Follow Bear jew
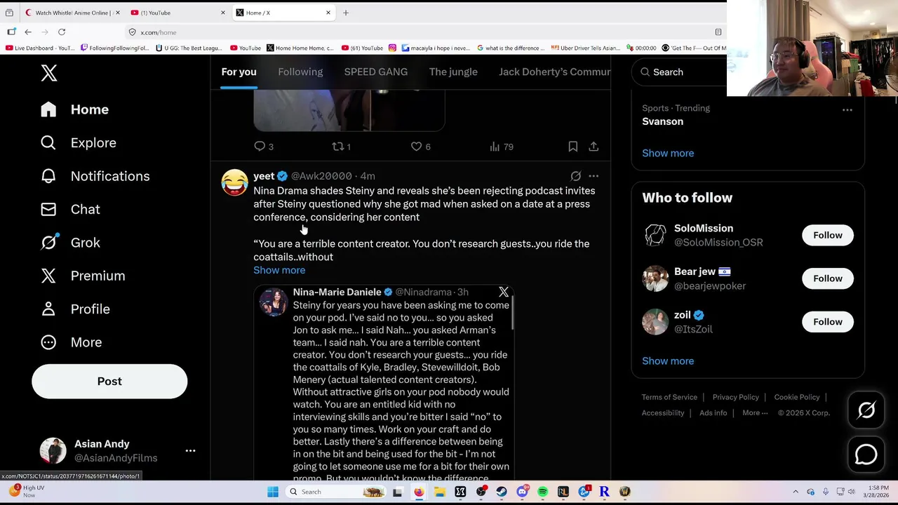Image resolution: width=898 pixels, height=505 pixels. (x=828, y=278)
